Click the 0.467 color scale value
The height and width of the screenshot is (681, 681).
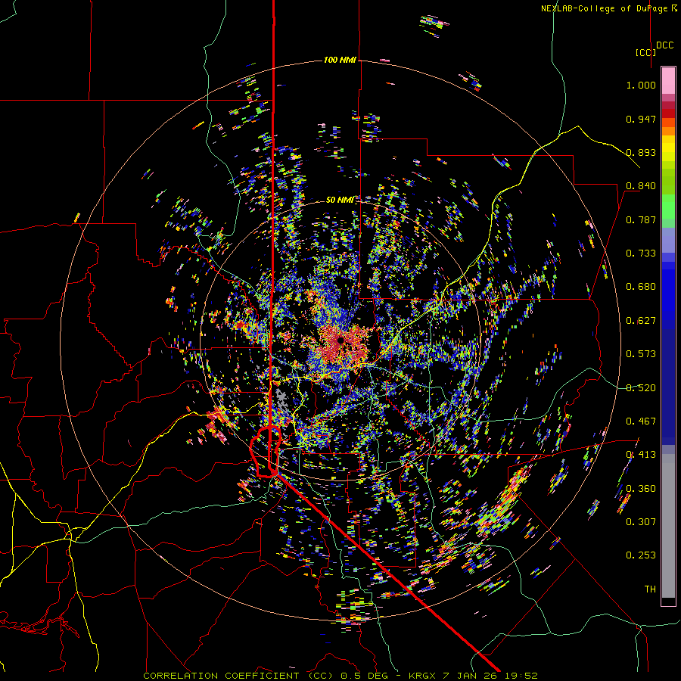pos(641,421)
